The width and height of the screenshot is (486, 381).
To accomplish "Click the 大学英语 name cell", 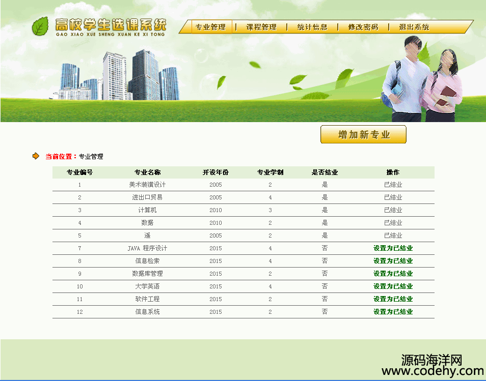I will point(147,286).
